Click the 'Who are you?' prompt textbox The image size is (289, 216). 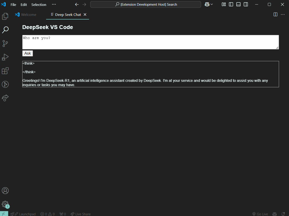[150, 42]
